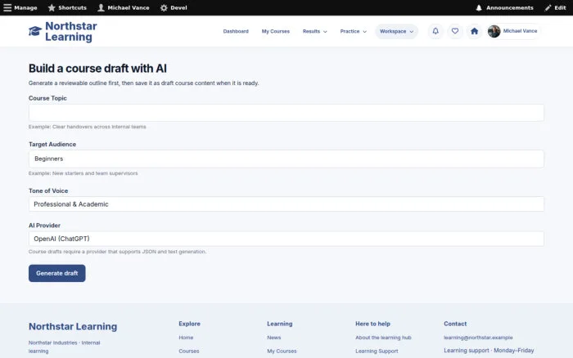Open the Tone of Voice select box

[x=286, y=204]
